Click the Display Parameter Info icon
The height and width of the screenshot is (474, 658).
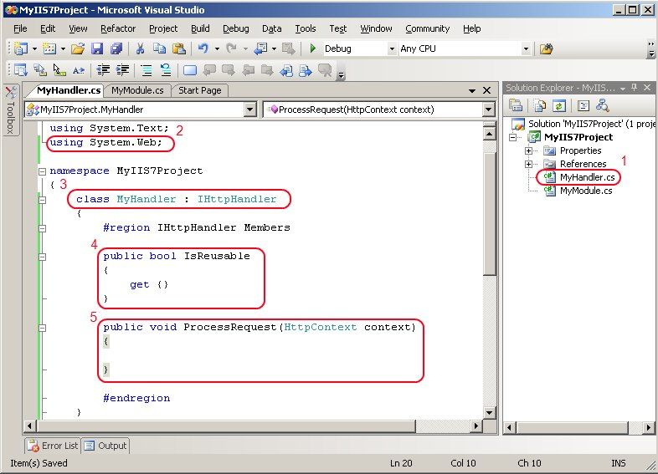[x=40, y=70]
